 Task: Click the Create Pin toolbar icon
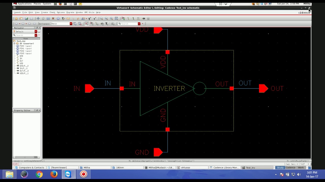tap(143, 18)
